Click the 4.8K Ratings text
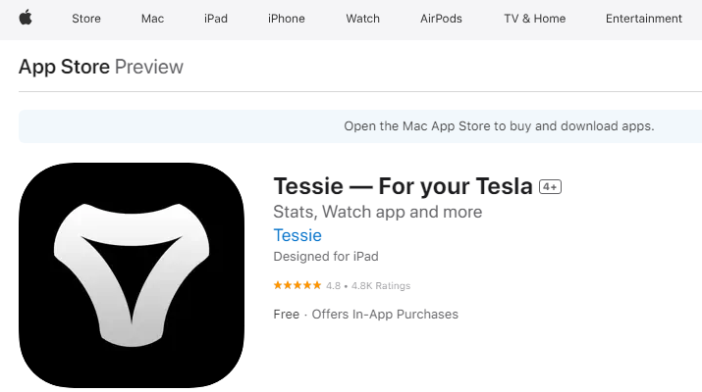702x392 pixels. point(381,285)
